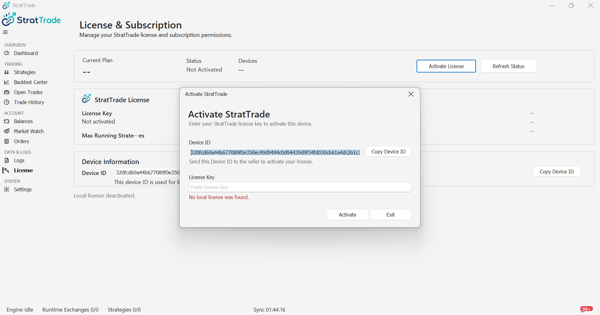Click Device ID field in Device Information
Screen dimensions: 600x315
point(147,172)
